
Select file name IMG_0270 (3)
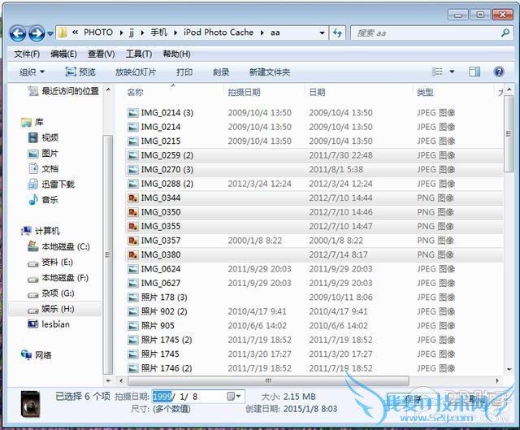coord(167,170)
